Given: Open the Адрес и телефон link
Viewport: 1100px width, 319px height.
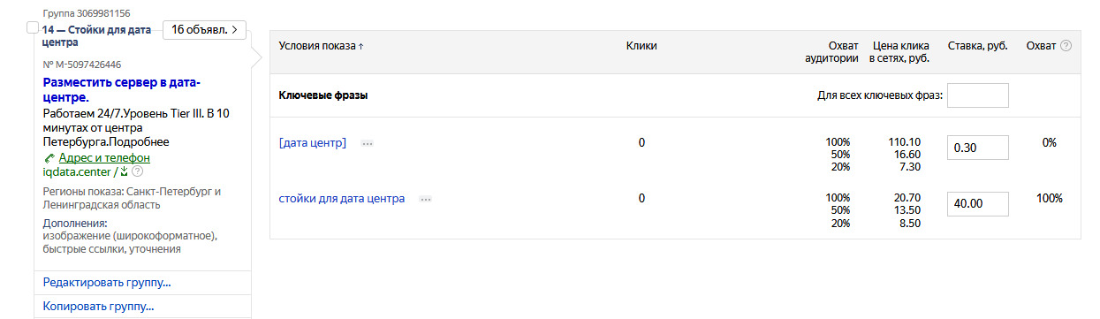Looking at the screenshot, I should point(104,158).
